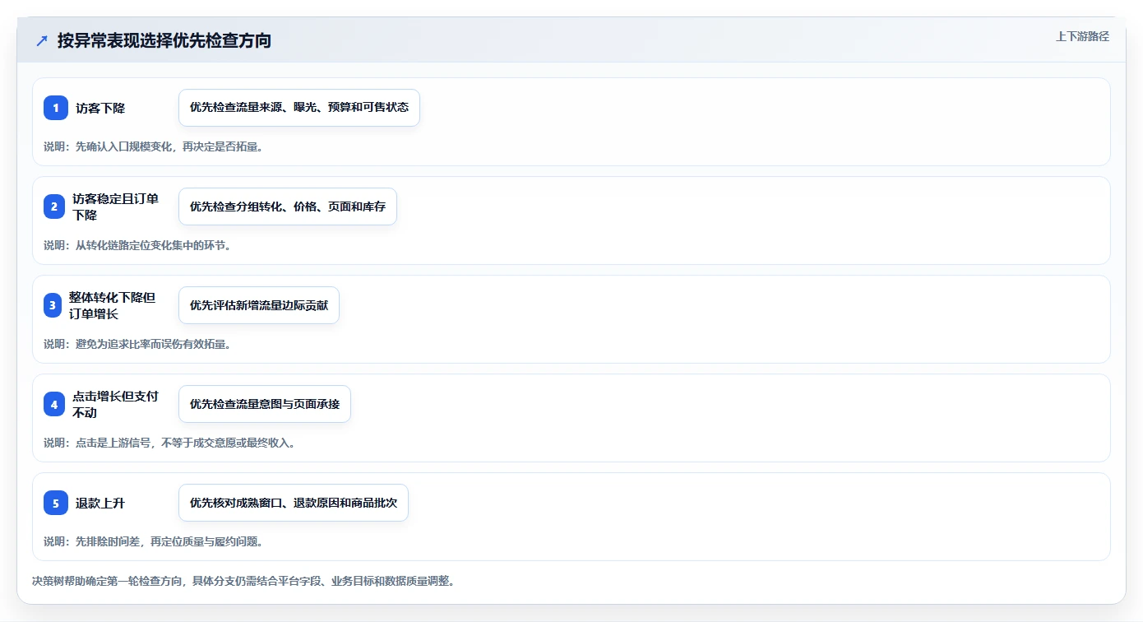
Task: Click the 退款上升 condition label
Action: click(x=100, y=503)
